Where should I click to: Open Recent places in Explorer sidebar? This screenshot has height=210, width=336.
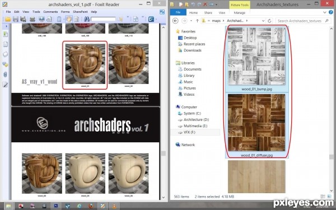click(194, 44)
